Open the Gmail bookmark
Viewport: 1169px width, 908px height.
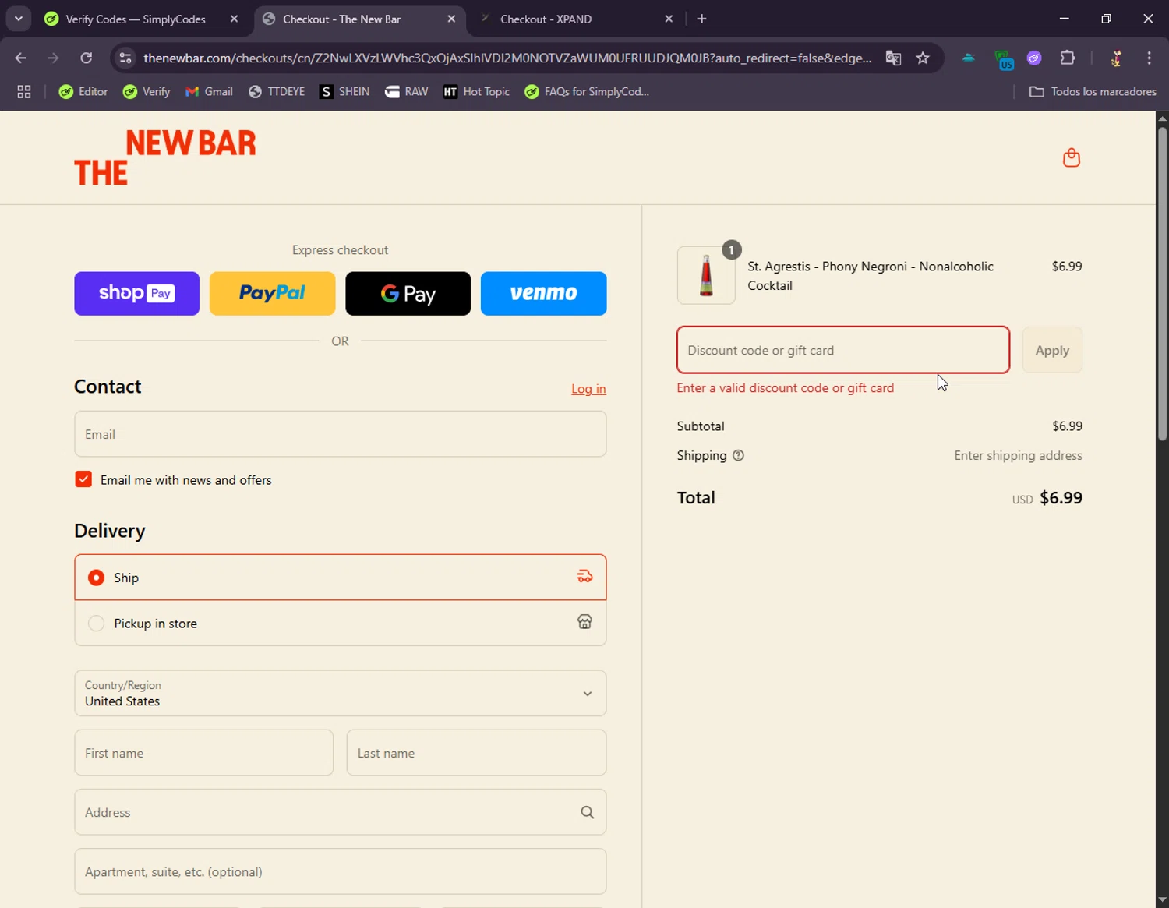coord(209,91)
